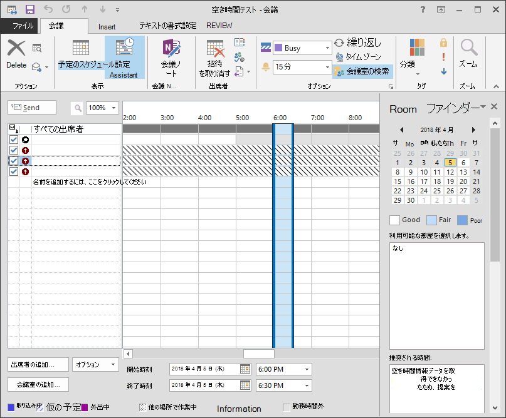Switch to the 予定 appointment view icon

(x=81, y=48)
